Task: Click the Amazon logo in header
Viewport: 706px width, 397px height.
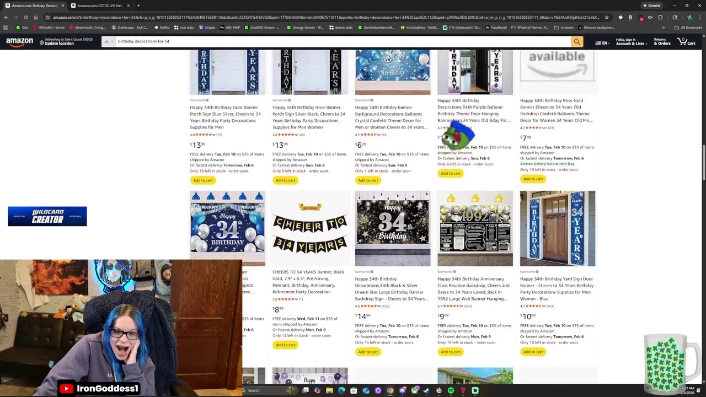Action: [x=19, y=42]
